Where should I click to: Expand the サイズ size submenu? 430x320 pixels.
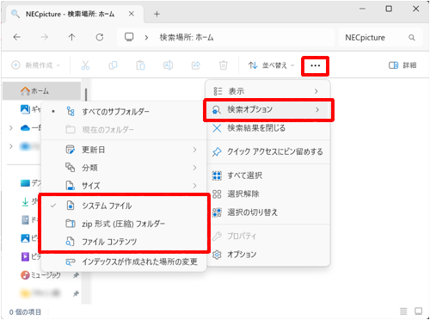tap(124, 186)
